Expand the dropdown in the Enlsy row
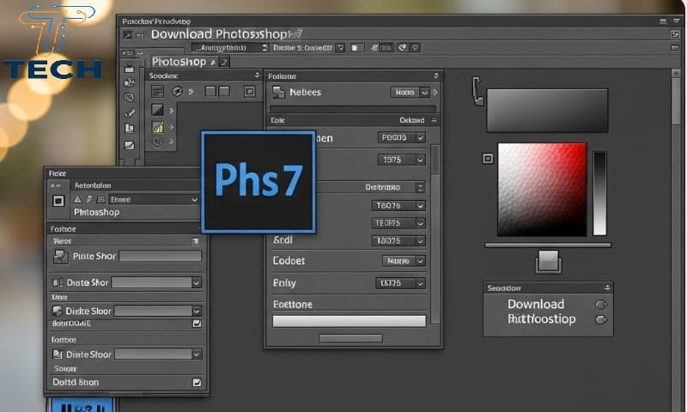This screenshot has width=687, height=412. (x=400, y=283)
